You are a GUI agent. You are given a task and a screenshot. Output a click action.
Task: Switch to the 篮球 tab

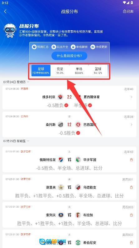[x=98, y=71]
